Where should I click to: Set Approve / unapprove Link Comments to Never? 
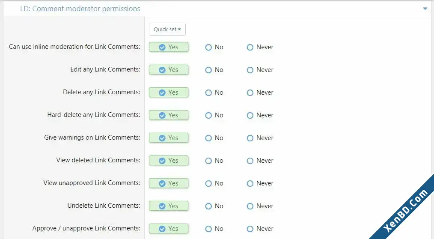[260, 229]
